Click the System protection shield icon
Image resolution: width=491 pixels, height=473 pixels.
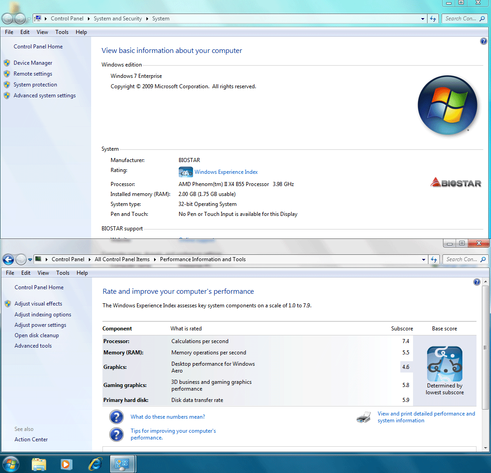point(7,85)
